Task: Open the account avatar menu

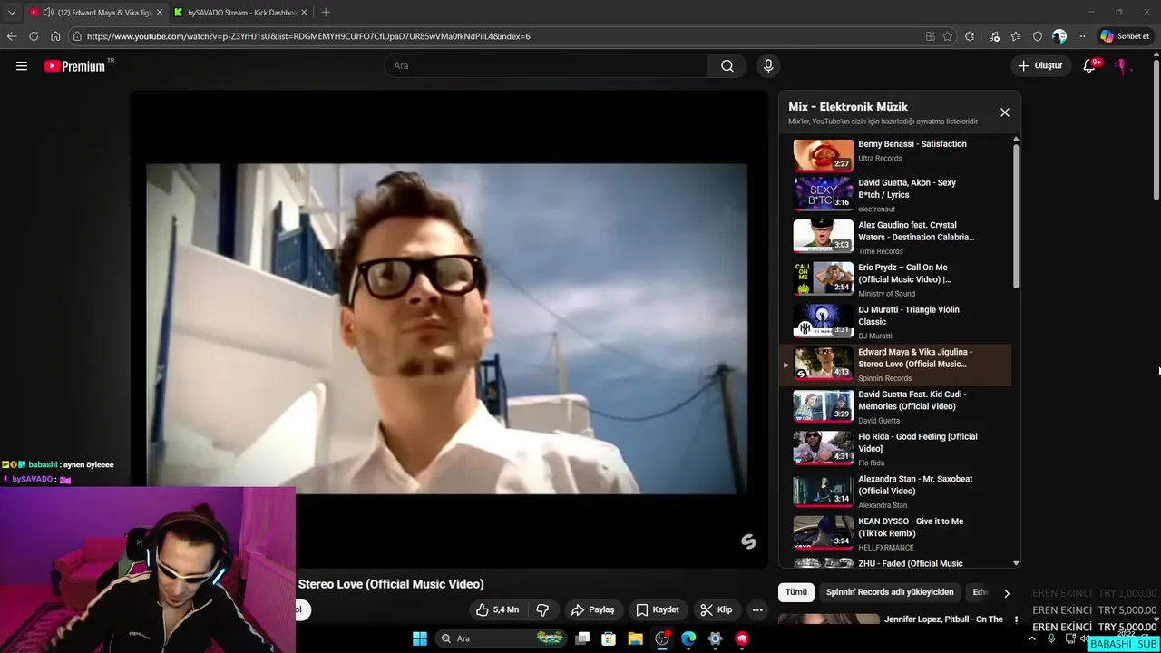Action: (1122, 65)
